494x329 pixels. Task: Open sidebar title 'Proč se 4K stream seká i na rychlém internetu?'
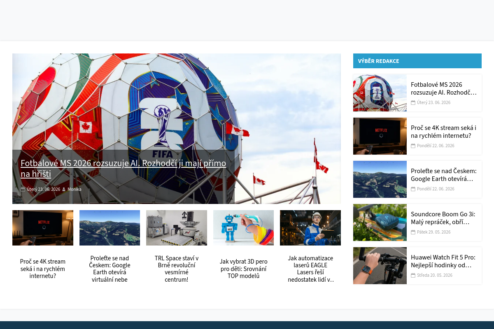[444, 132]
